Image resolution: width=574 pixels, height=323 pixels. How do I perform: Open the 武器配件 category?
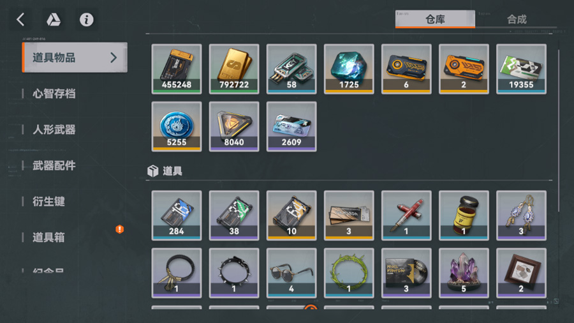(54, 165)
